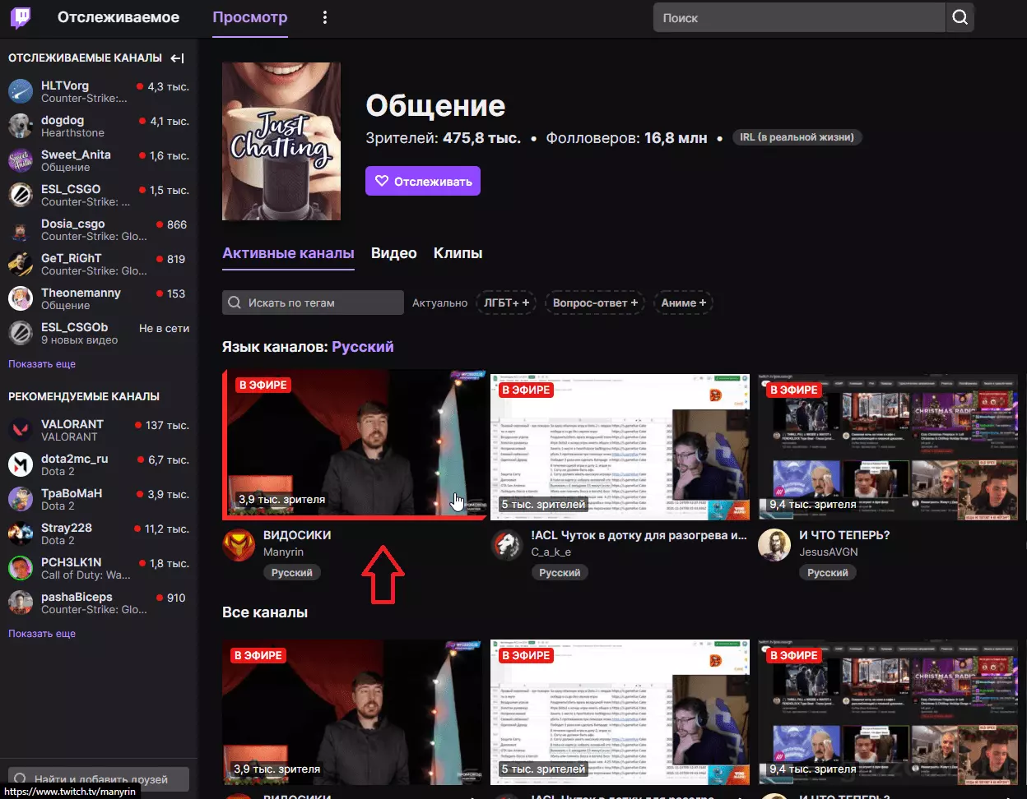
Task: Switch to Клипы tab
Action: coord(458,253)
